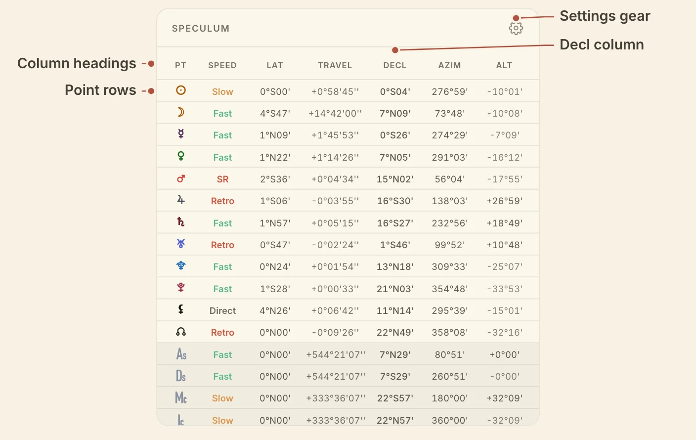The height and width of the screenshot is (440, 696).
Task: Click azimuth value 276°59'
Action: pyautogui.click(x=450, y=92)
